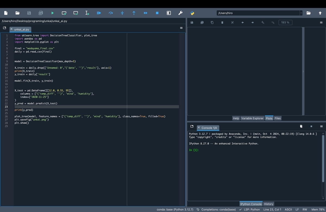Switch to the Files tab
This screenshot has height=212, width=326.
[278, 118]
